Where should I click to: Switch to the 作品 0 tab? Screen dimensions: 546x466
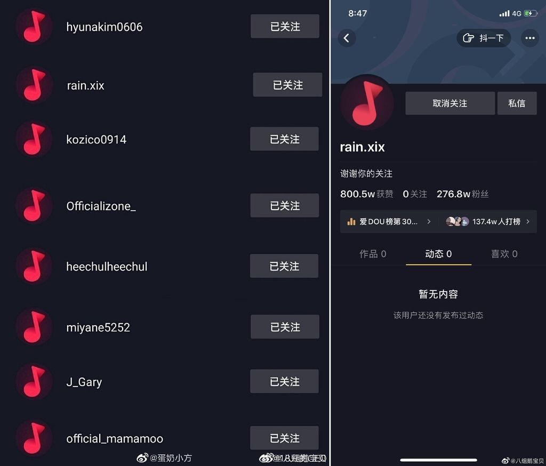[x=373, y=254]
